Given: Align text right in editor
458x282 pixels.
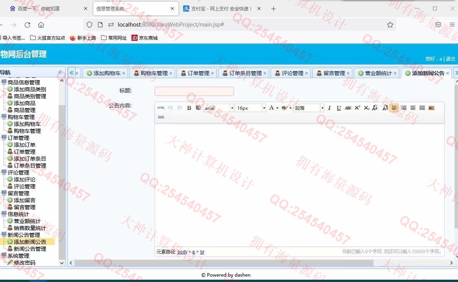Looking at the screenshot, I should [x=403, y=108].
